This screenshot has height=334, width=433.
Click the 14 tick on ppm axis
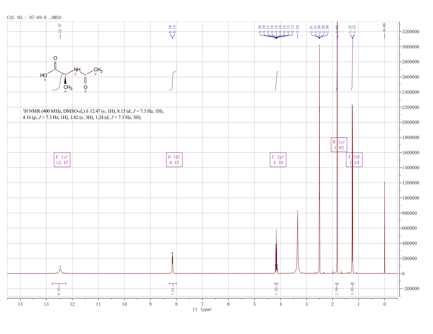(20, 304)
